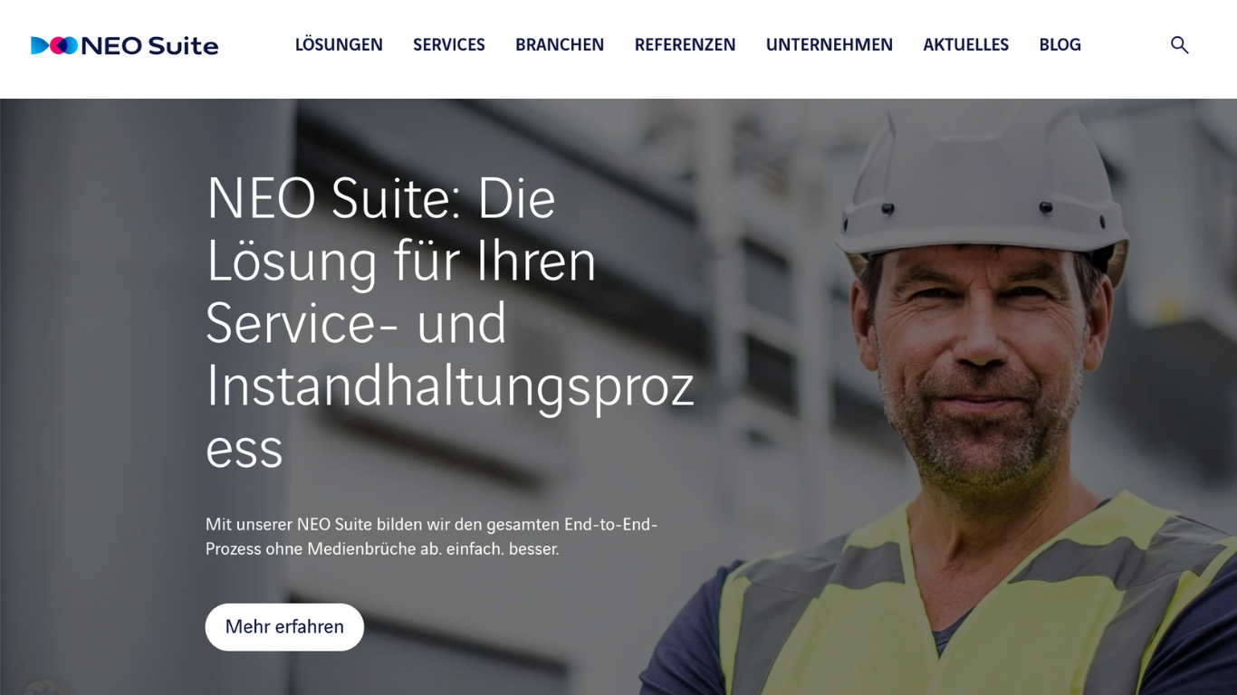
Task: Expand the UNTERNEHMEN navigation entry
Action: click(829, 44)
